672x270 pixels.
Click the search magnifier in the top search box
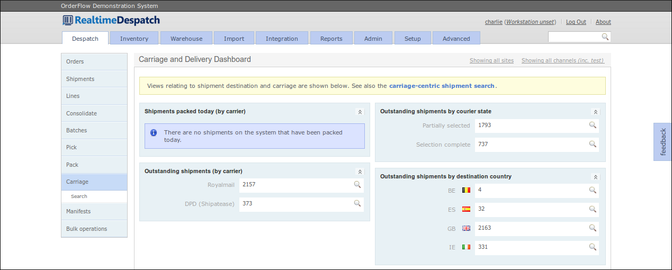(x=605, y=37)
